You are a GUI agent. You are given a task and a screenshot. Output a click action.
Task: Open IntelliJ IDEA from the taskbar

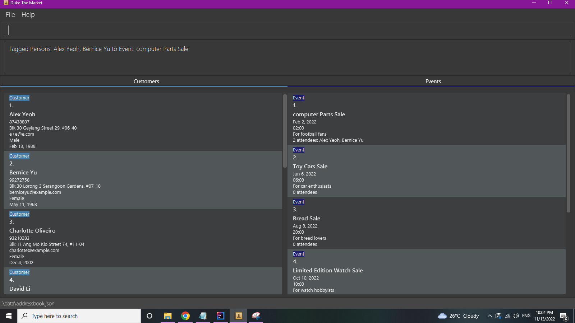pyautogui.click(x=221, y=316)
